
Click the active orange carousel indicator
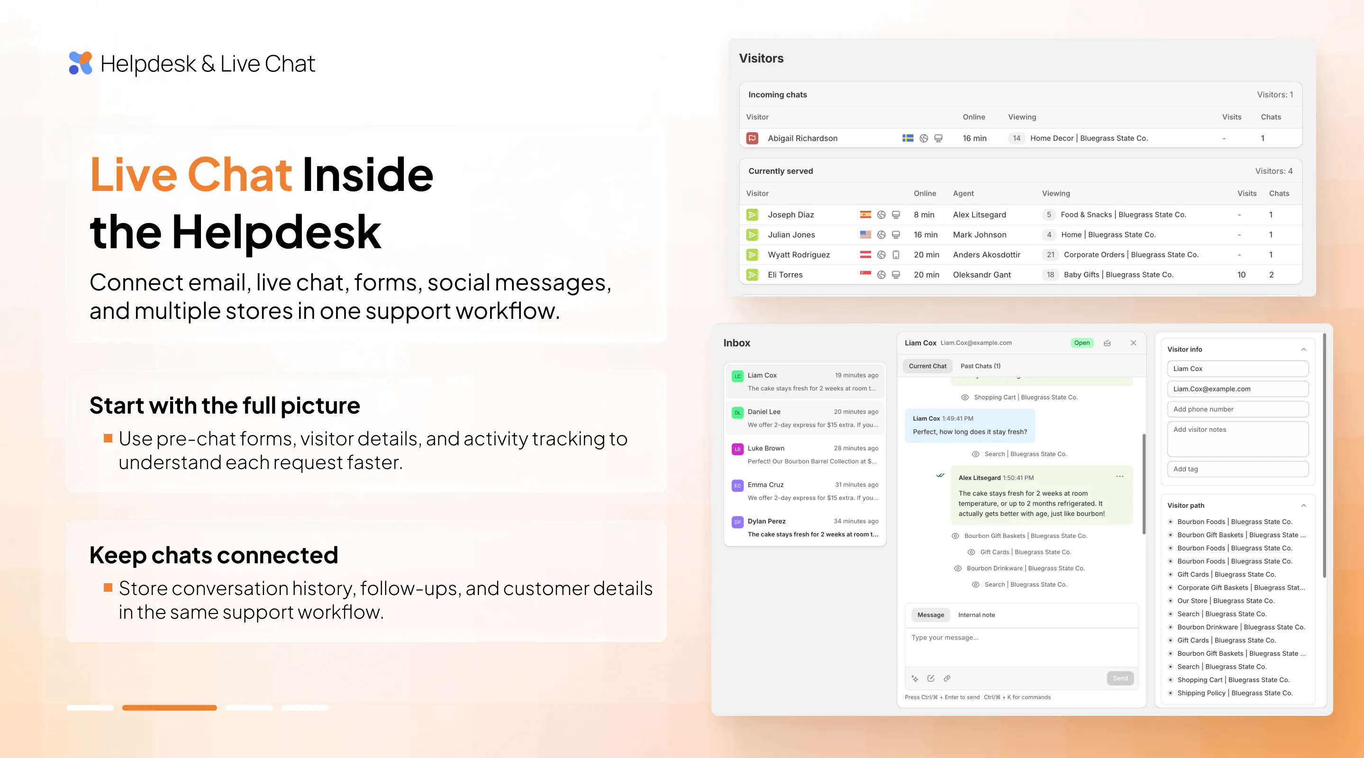[x=170, y=708]
